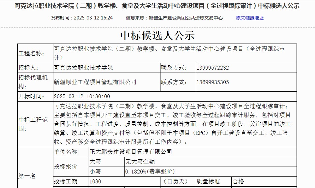Open the 原文链接地址 link
This screenshot has height=188, width=315.
pyautogui.click(x=249, y=18)
